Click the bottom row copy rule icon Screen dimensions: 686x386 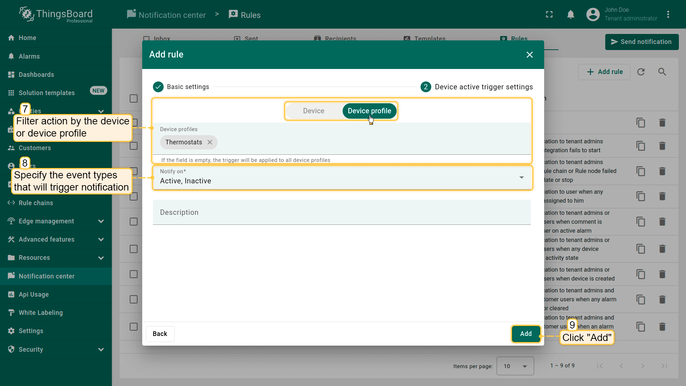[641, 327]
